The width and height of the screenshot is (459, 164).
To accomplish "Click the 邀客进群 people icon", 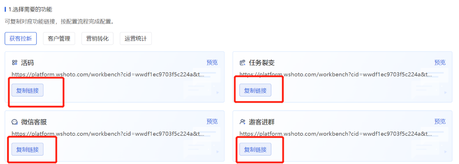I will coord(242,122).
